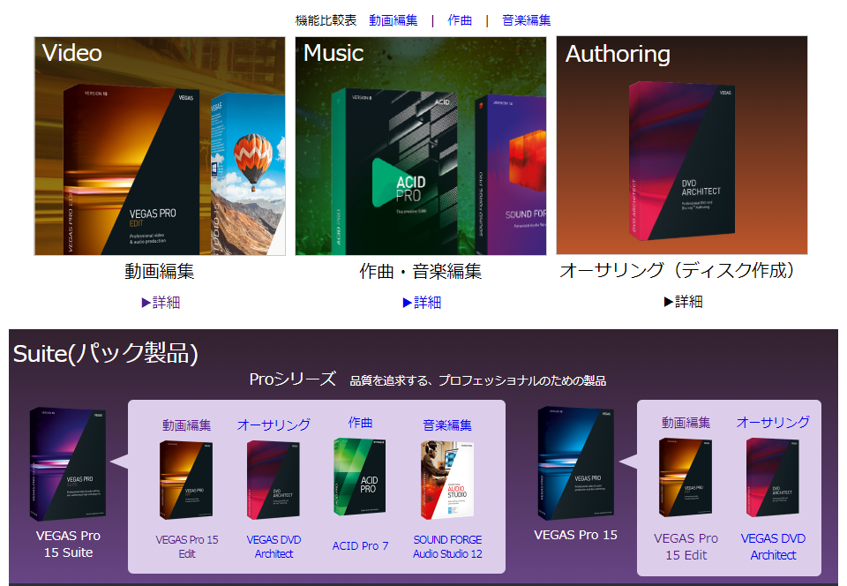Viewport: 847px width, 586px height.
Task: Click 動画編集 heading in far-right panel
Action: pyautogui.click(x=686, y=423)
